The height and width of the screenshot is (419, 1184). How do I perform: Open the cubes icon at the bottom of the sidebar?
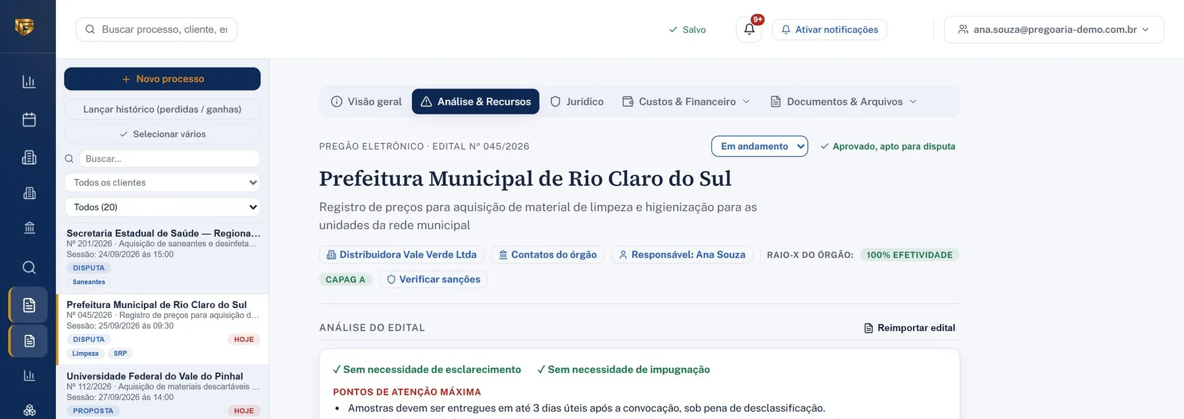click(29, 410)
